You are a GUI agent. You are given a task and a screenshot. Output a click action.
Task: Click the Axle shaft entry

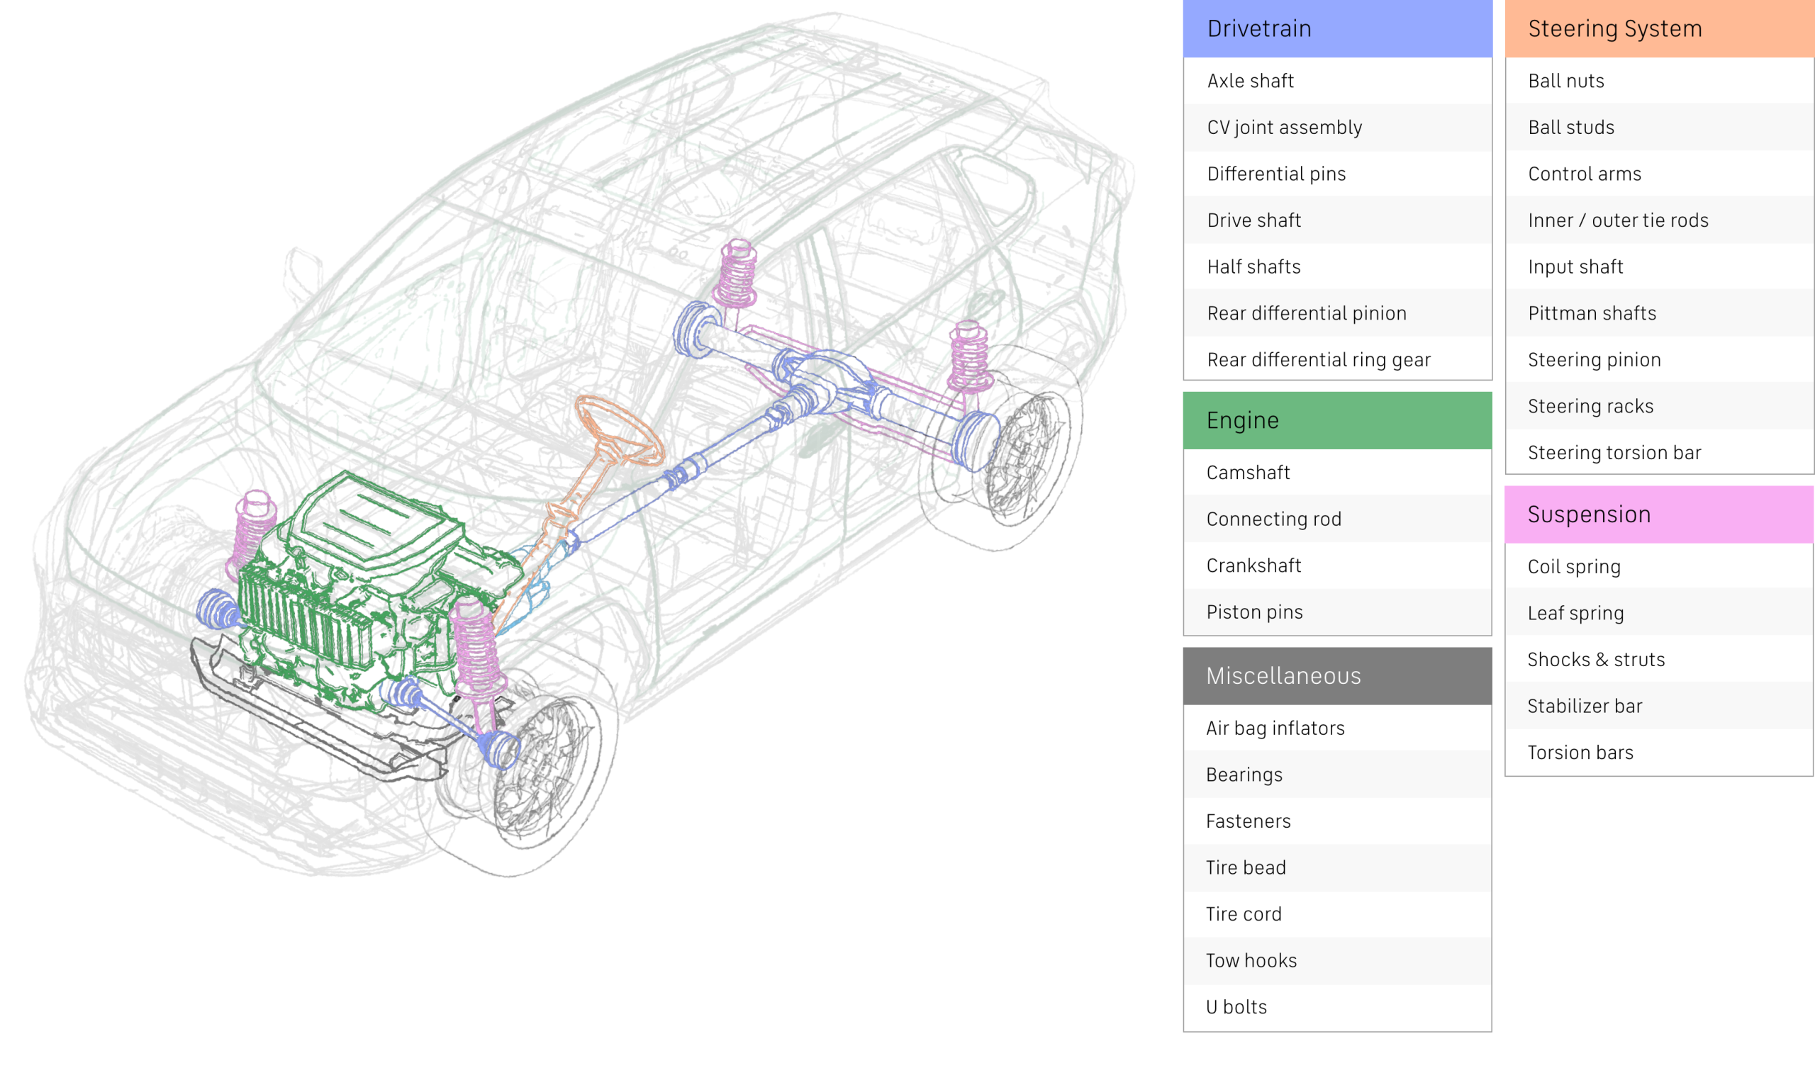point(1337,81)
